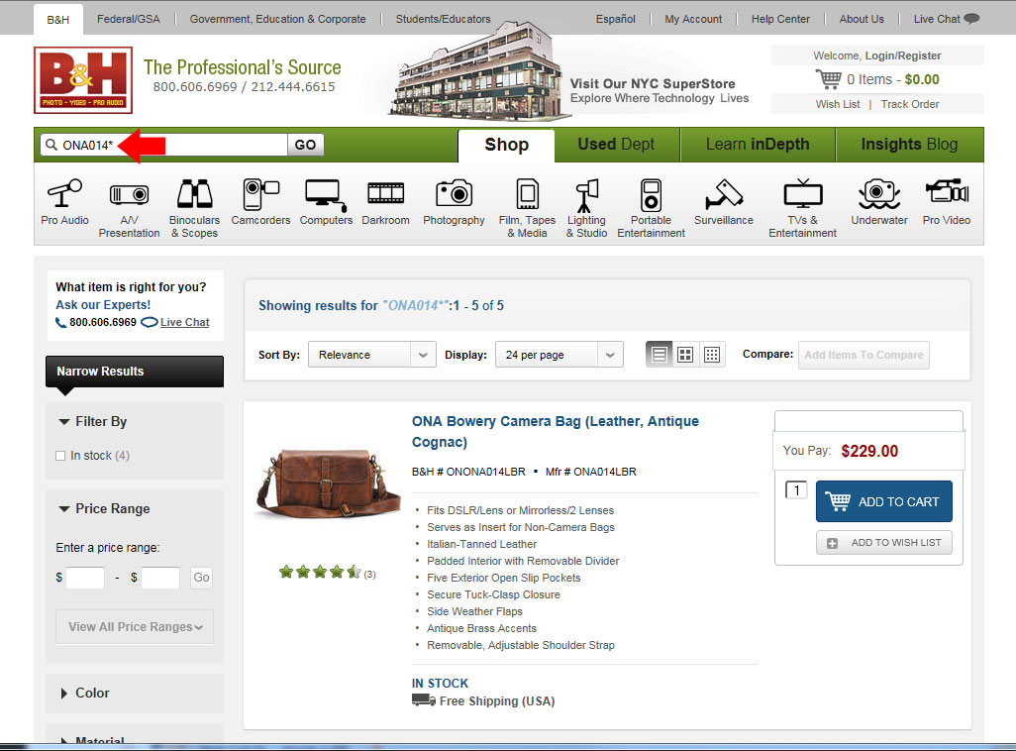Screen dimensions: 1016x751
Task: Open the A/V Presentation projector icon
Action: point(129,194)
